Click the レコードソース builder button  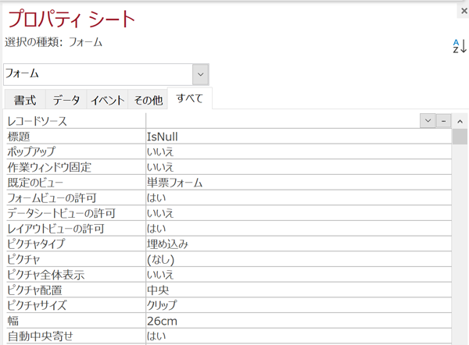442,121
